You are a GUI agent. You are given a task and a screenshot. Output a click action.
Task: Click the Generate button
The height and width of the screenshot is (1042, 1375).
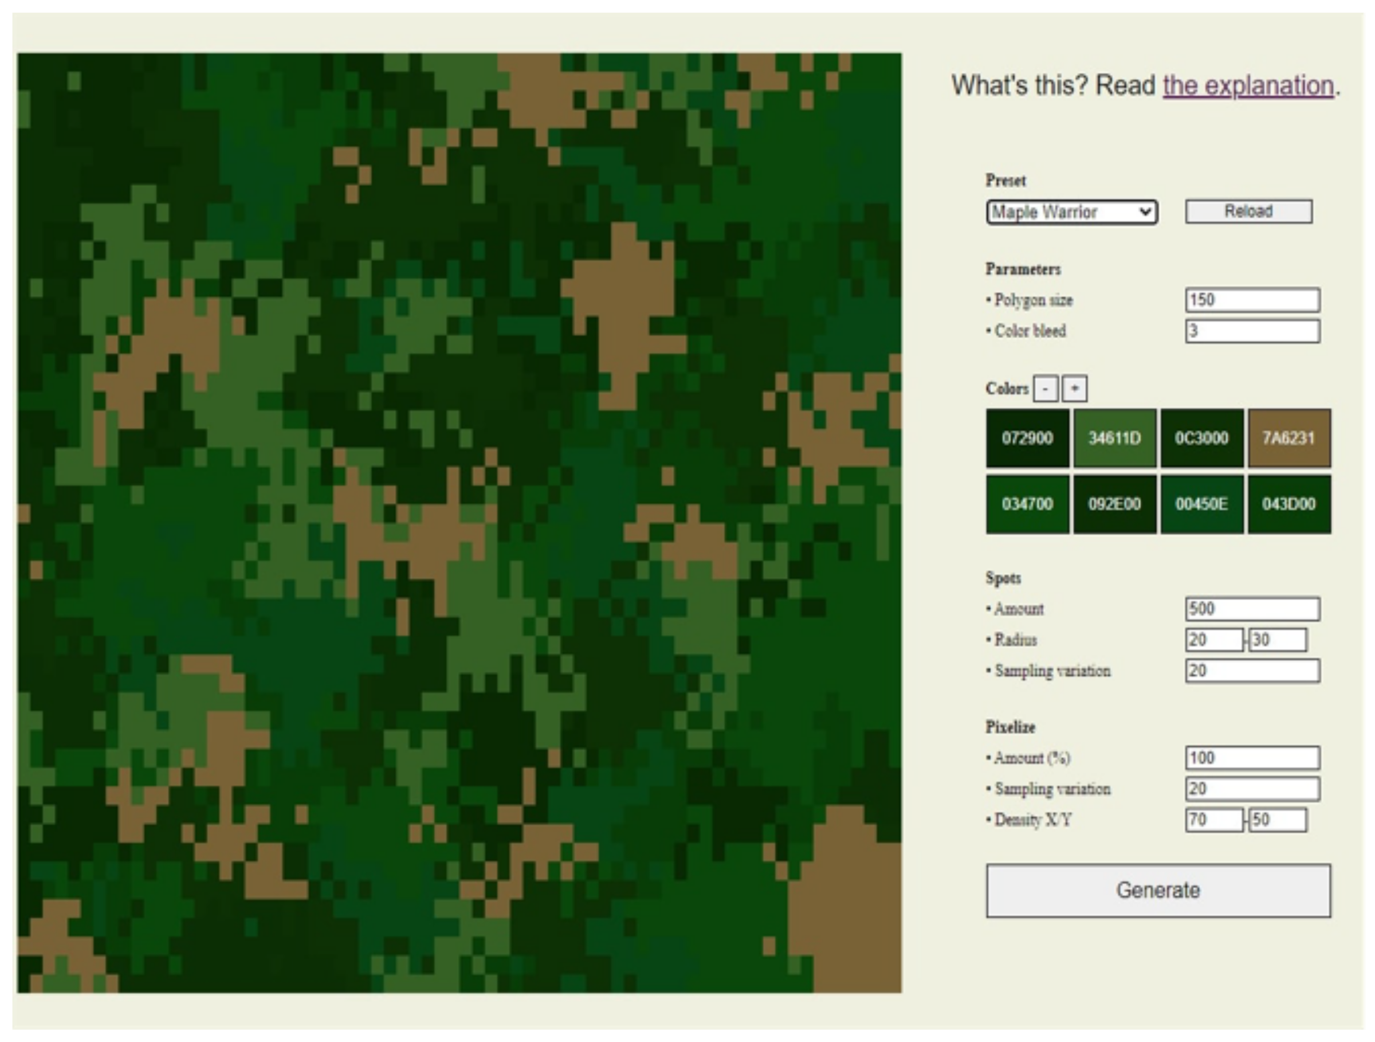(1157, 890)
